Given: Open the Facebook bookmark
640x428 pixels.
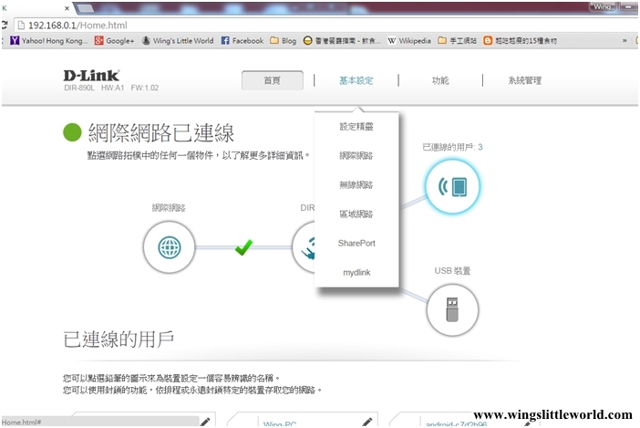Looking at the screenshot, I should pyautogui.click(x=243, y=41).
